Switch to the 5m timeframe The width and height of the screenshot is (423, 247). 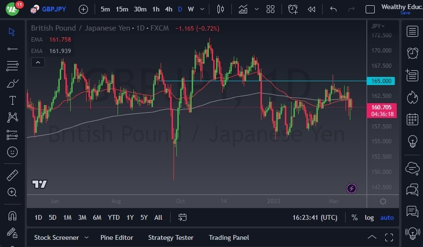pyautogui.click(x=105, y=10)
